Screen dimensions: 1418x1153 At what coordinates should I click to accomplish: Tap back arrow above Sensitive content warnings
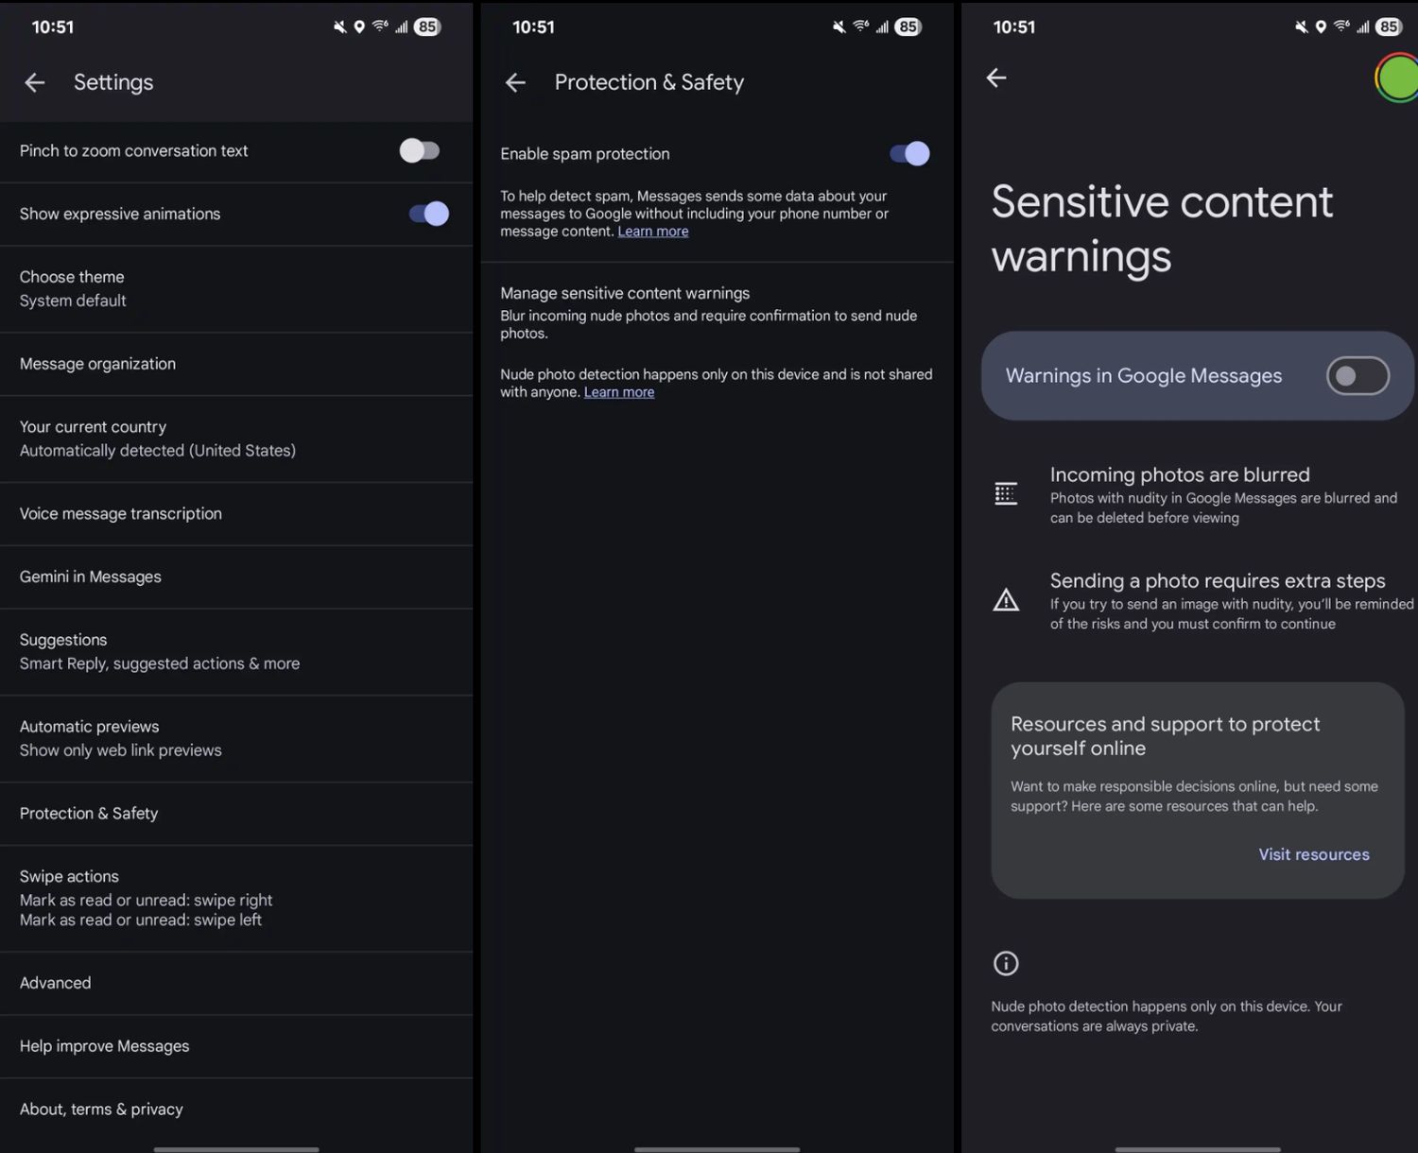click(x=996, y=77)
